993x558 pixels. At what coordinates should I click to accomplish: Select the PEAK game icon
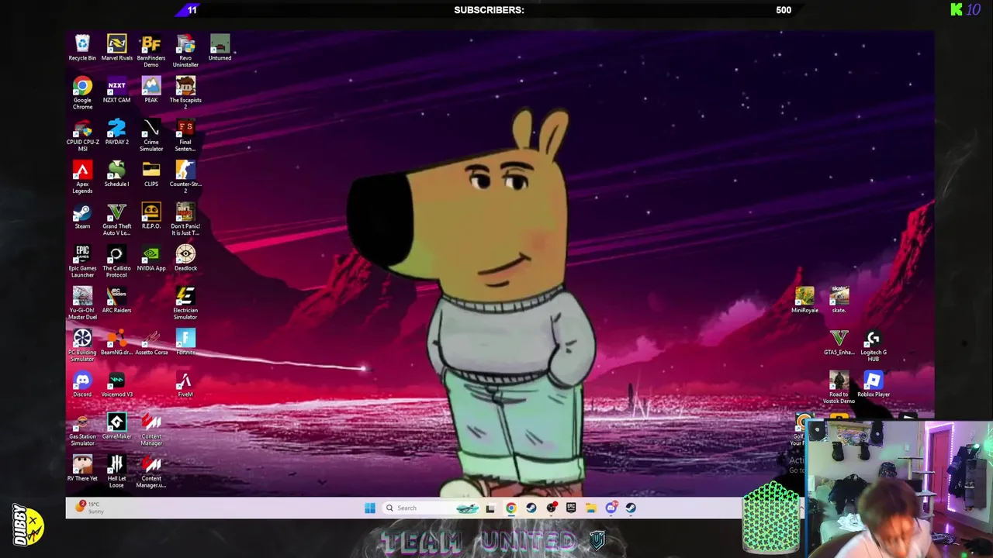[151, 90]
